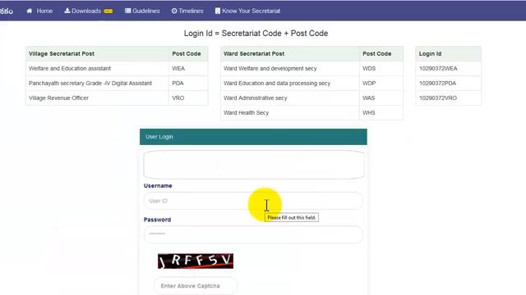Select the Login Id 10290372WEA cell
This screenshot has height=295, width=526.
coord(448,68)
